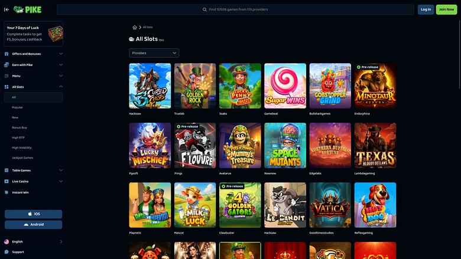Select the New slots category
The height and width of the screenshot is (259, 461).
click(15, 117)
